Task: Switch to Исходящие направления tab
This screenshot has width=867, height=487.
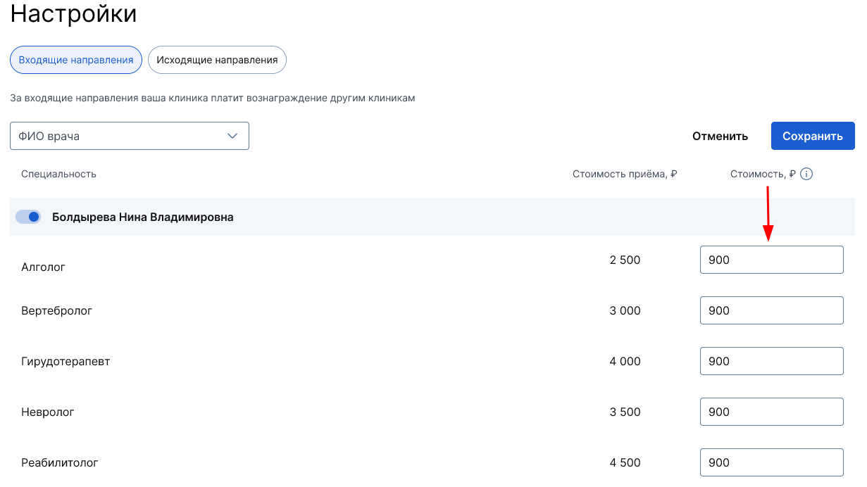Action: (x=217, y=60)
